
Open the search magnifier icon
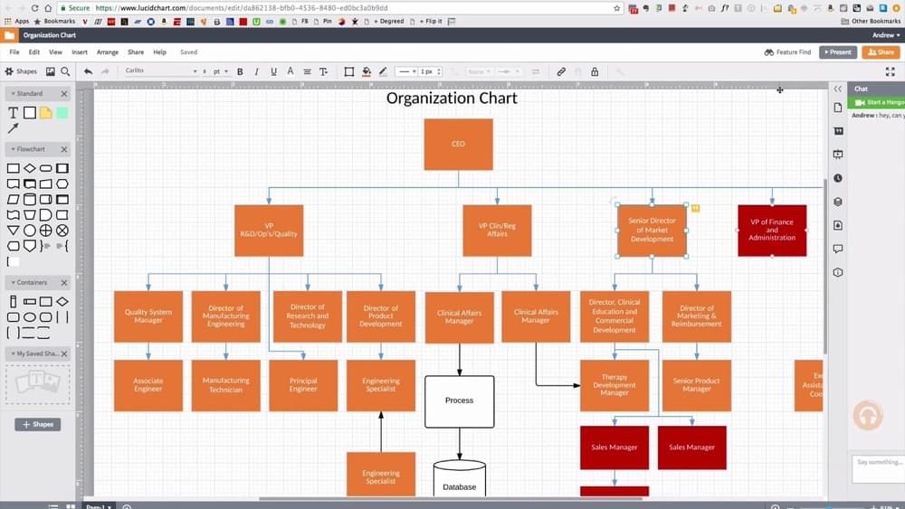(x=65, y=71)
